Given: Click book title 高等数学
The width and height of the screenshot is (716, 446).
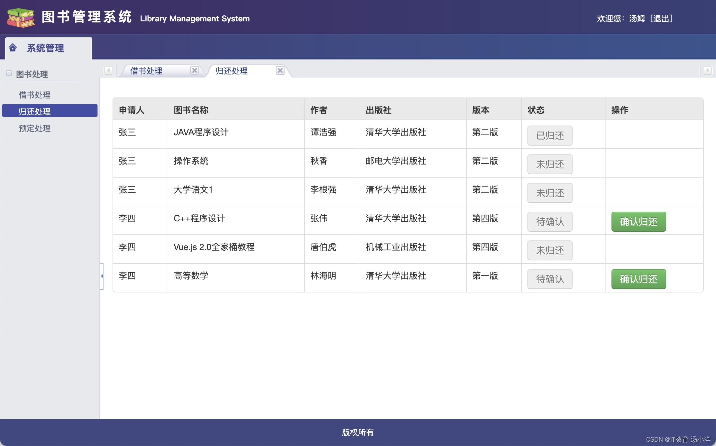Looking at the screenshot, I should (x=191, y=276).
